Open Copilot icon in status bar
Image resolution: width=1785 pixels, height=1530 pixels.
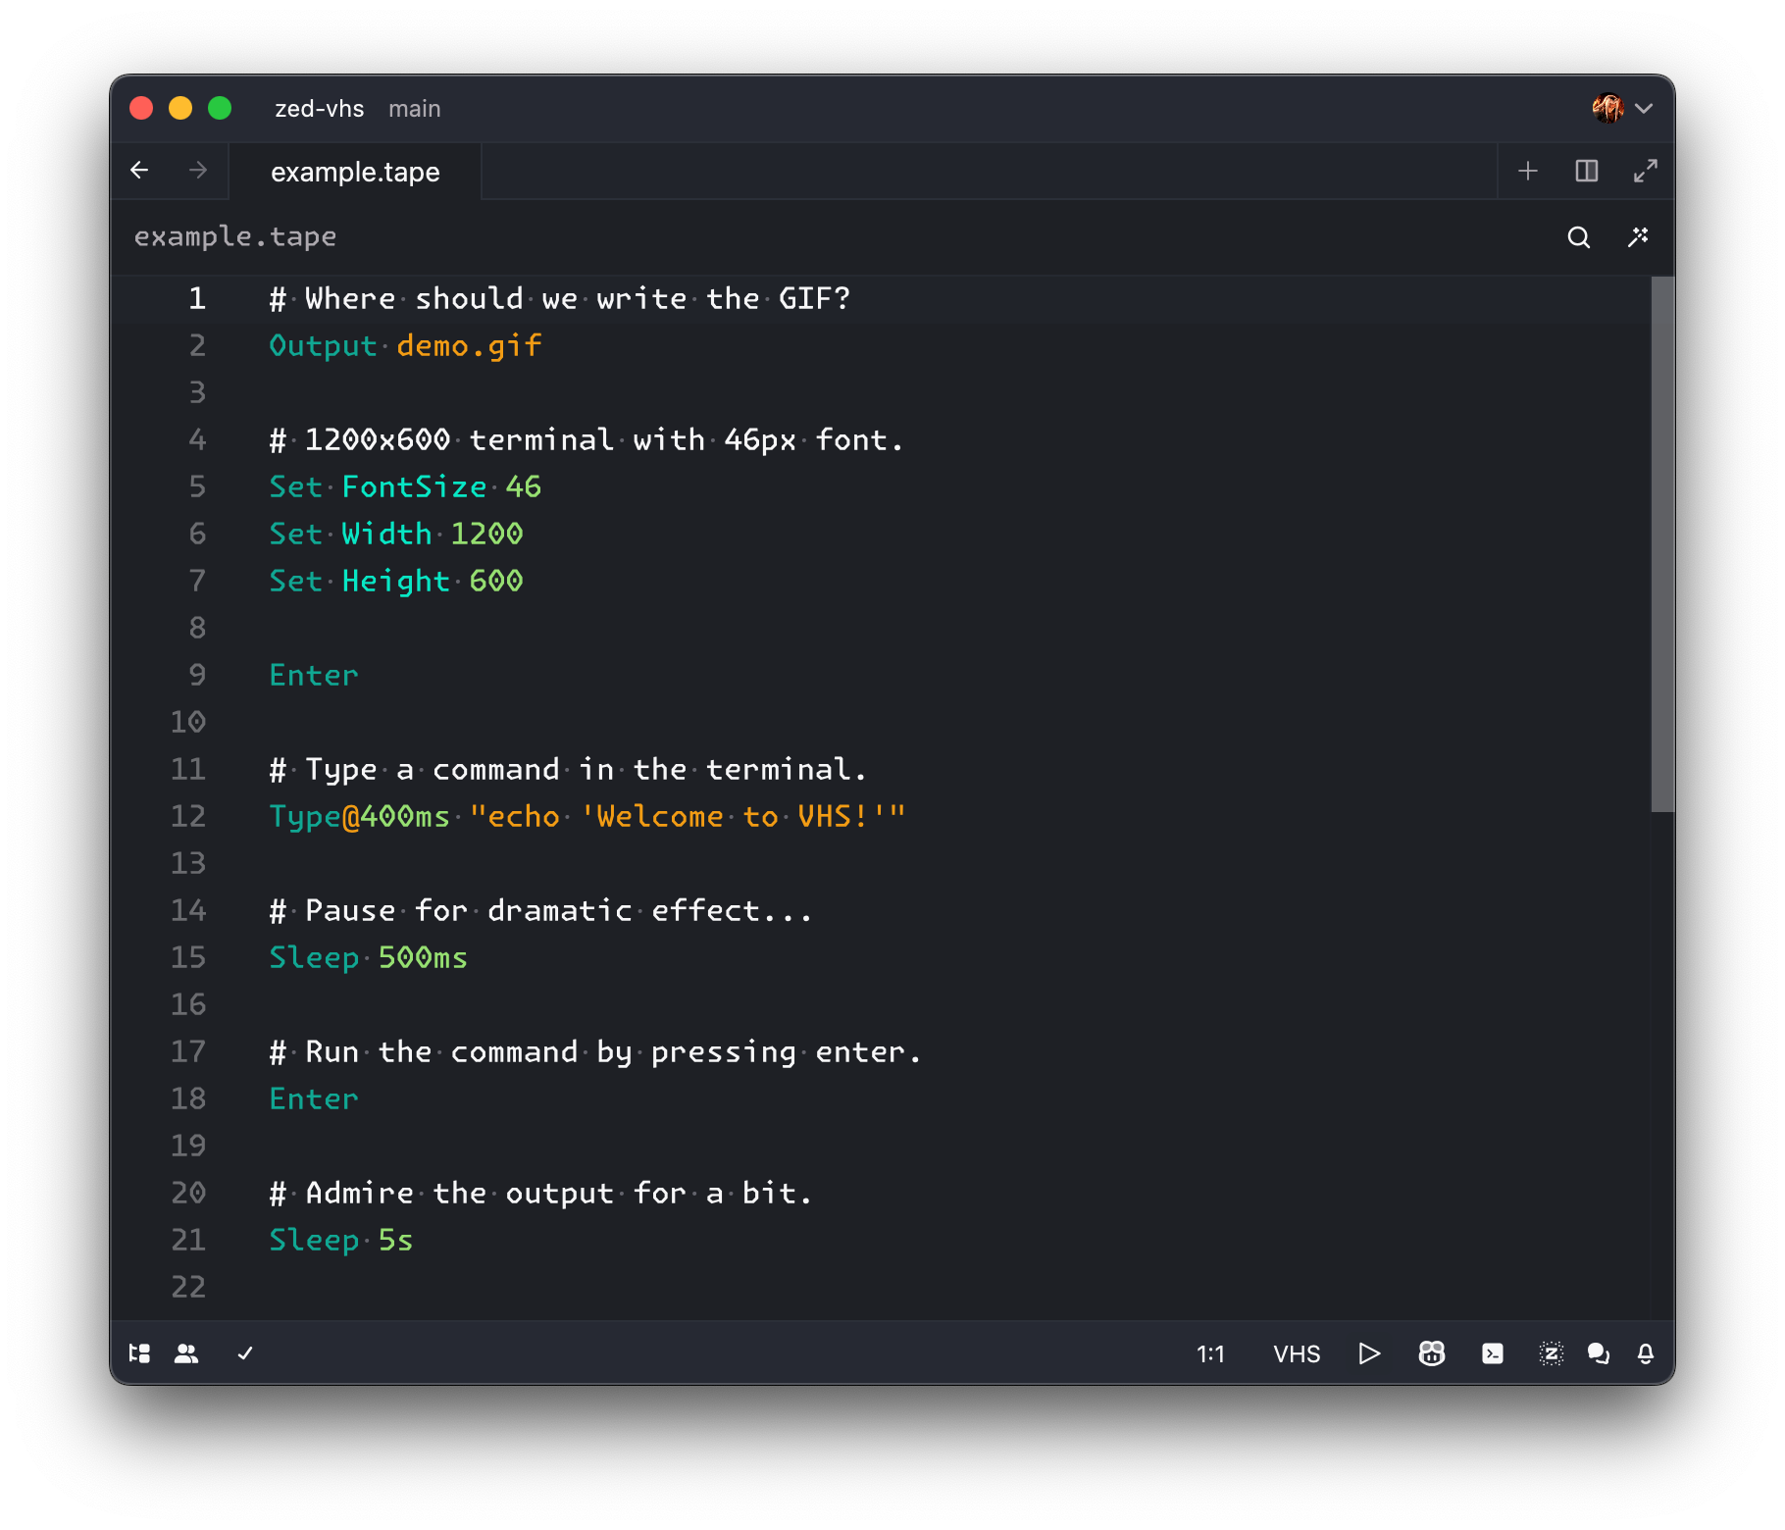(1432, 1353)
